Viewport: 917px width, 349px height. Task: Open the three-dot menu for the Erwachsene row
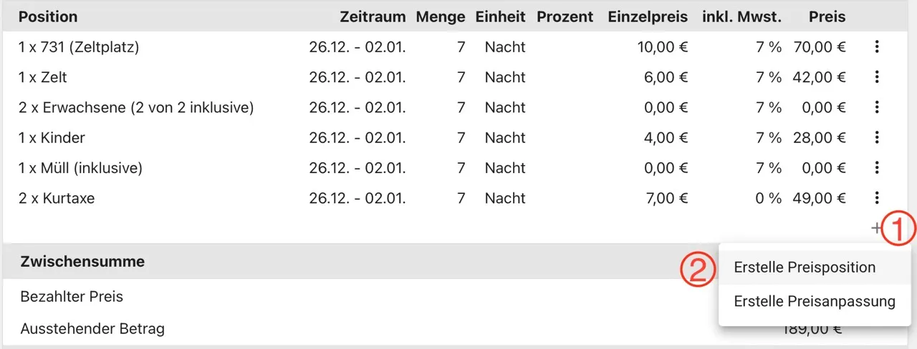(877, 107)
